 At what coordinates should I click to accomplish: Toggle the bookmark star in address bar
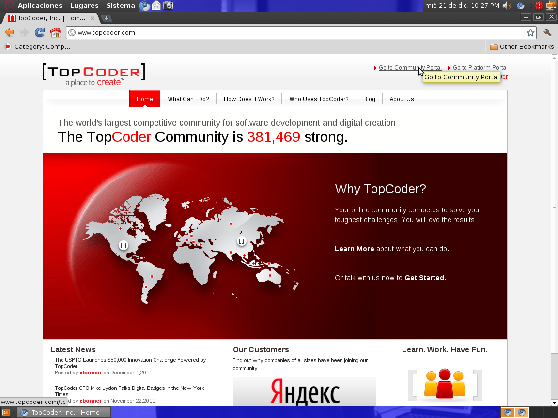[x=531, y=32]
